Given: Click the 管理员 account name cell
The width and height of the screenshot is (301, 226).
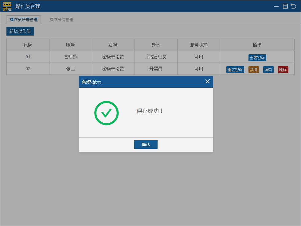Looking at the screenshot, I should click(x=70, y=57).
